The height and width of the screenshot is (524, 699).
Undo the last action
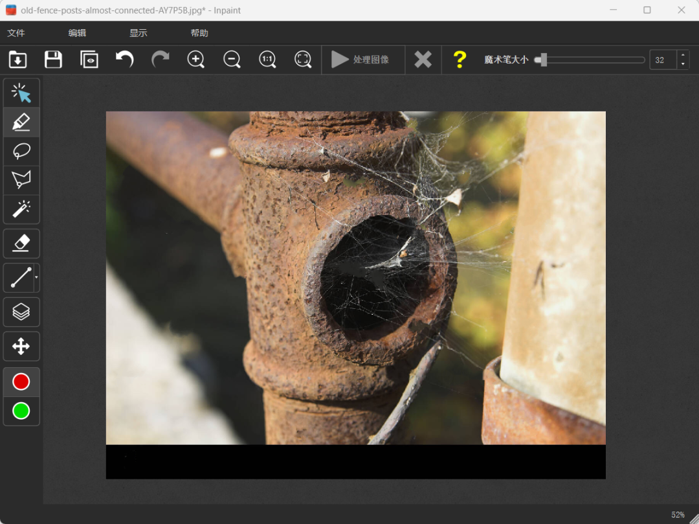[x=124, y=60]
